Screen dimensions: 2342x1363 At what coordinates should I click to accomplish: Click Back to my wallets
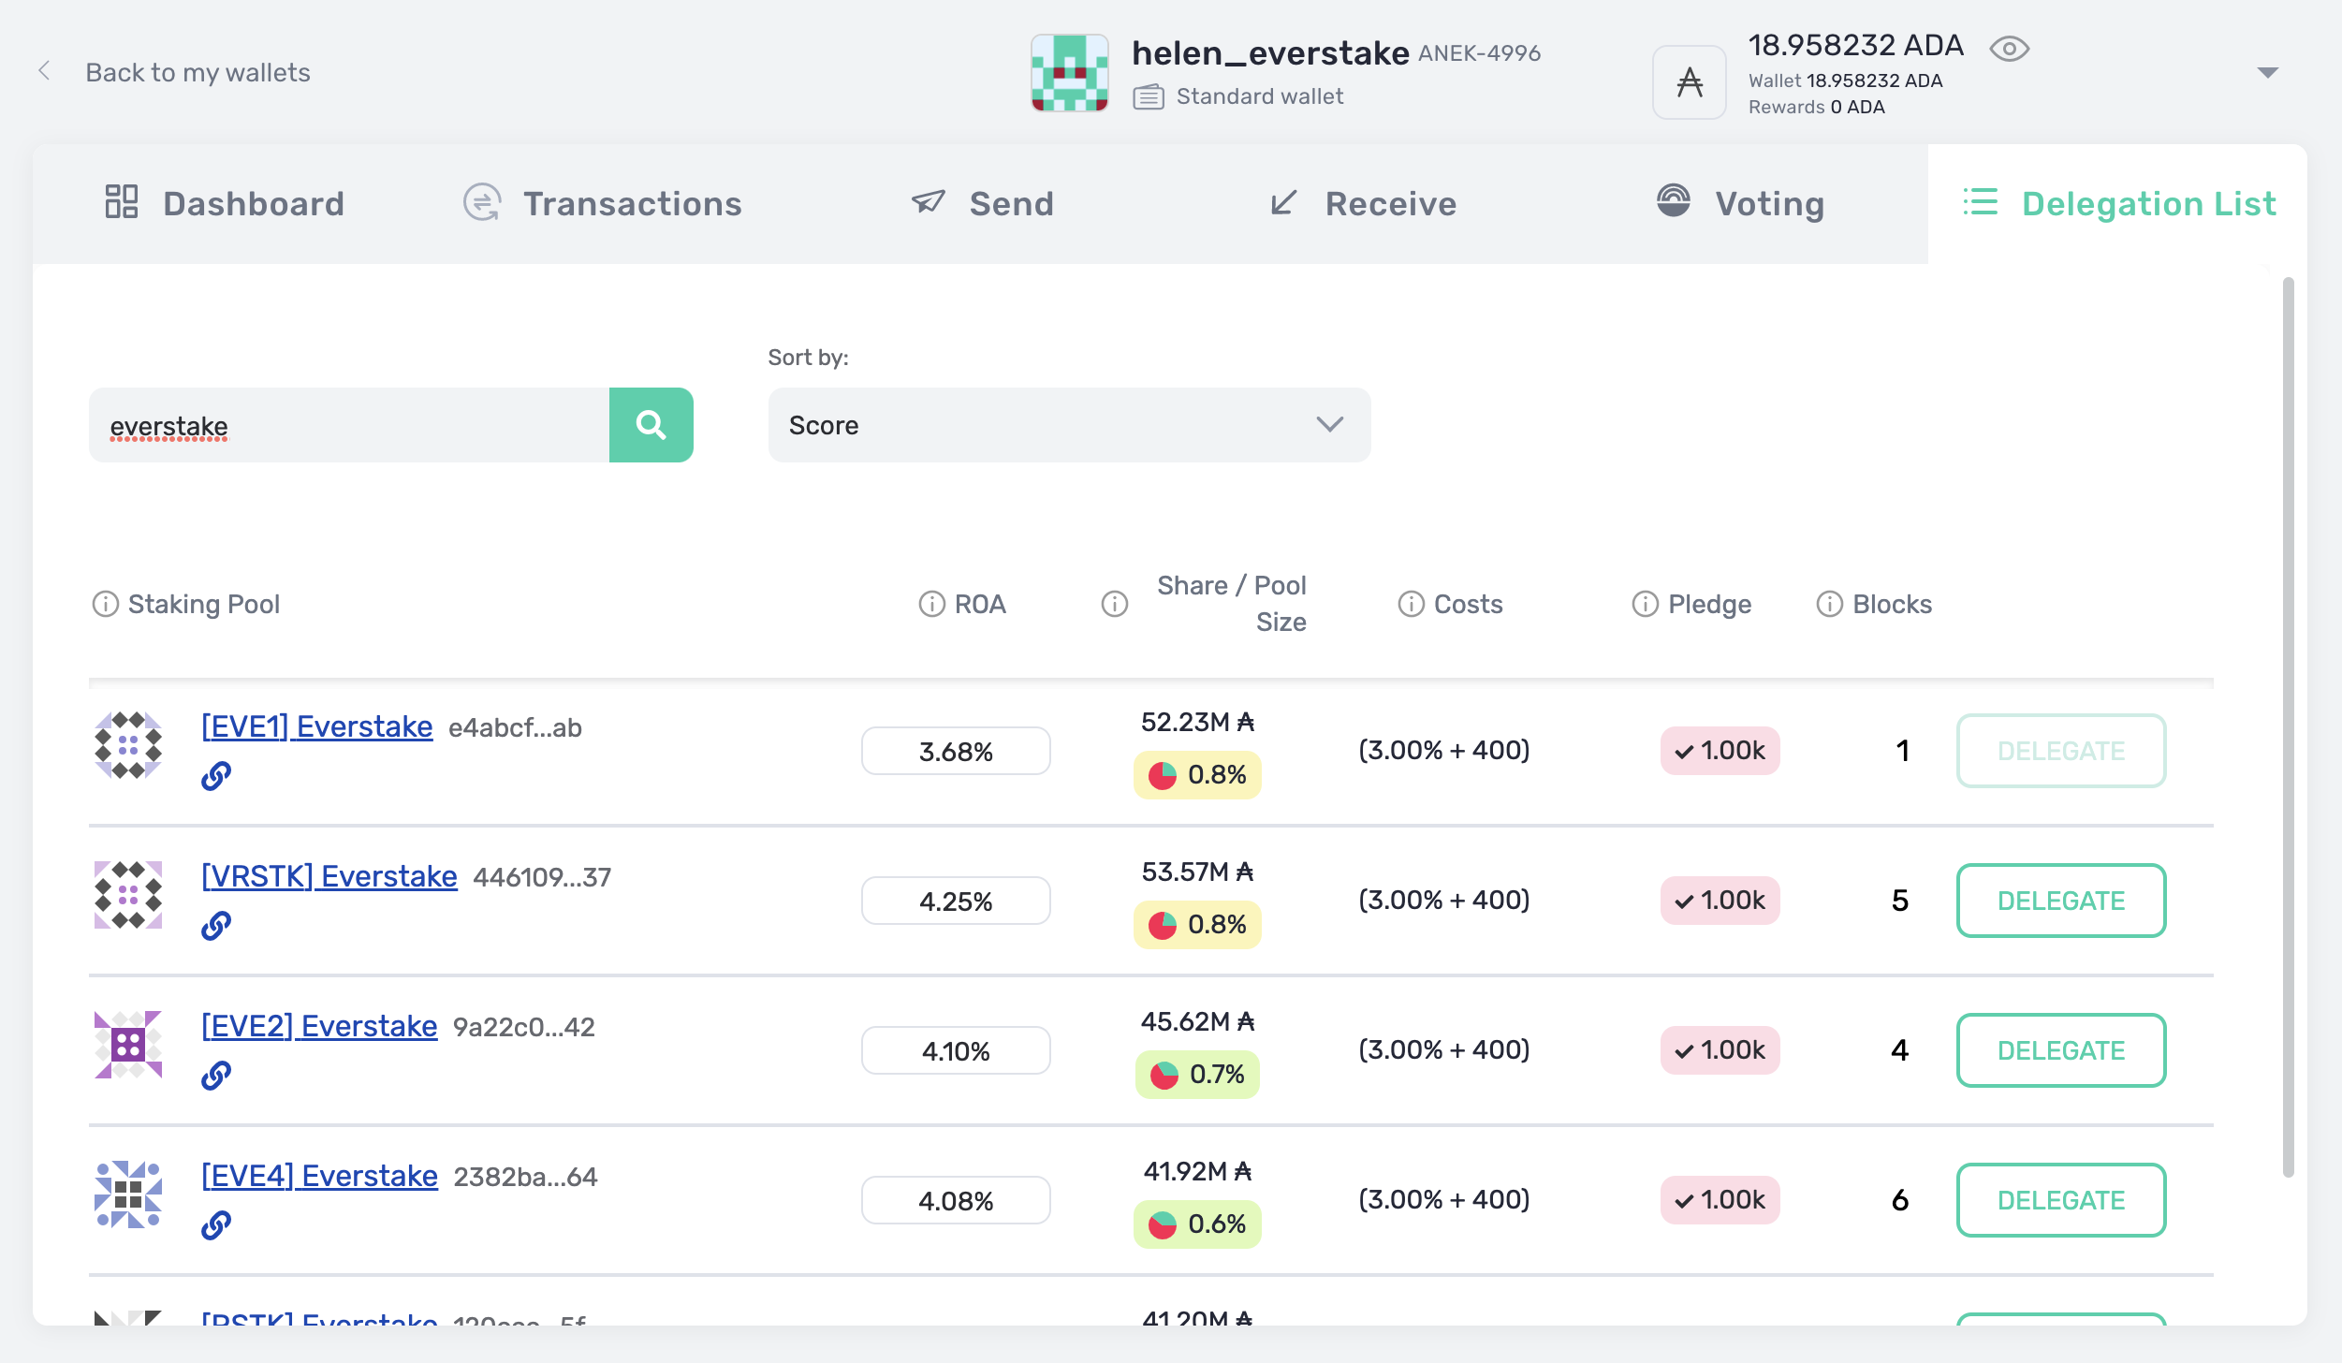pos(198,72)
